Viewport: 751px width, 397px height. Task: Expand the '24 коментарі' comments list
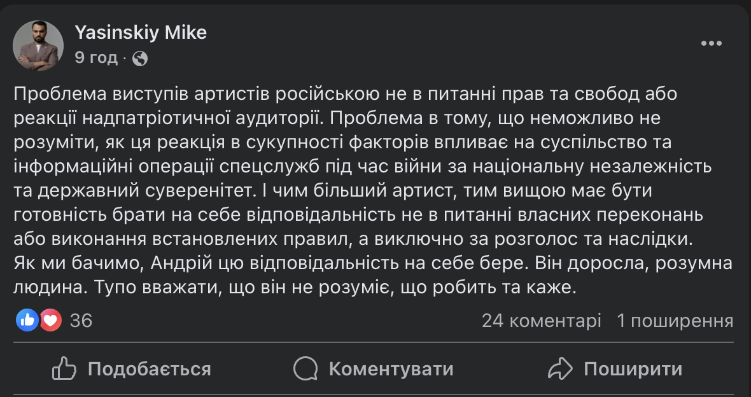click(541, 321)
